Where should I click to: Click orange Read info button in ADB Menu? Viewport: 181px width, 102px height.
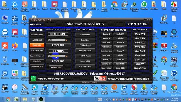coord(37,45)
